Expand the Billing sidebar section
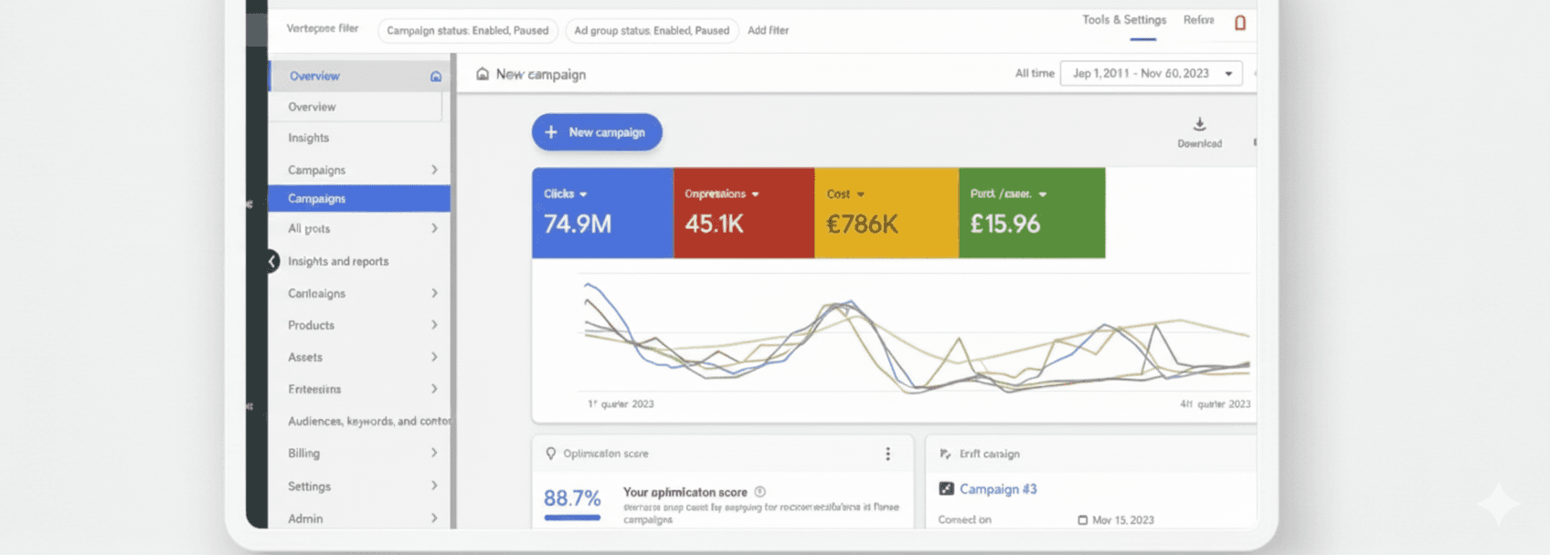This screenshot has height=555, width=1550. pyautogui.click(x=434, y=453)
